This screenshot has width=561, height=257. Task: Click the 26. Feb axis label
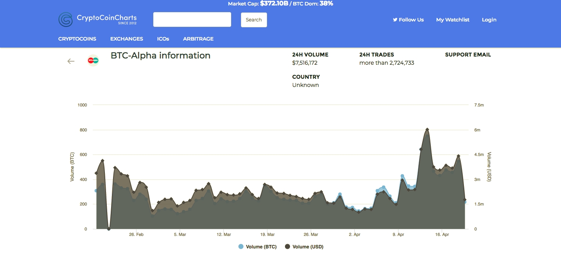tap(136, 234)
